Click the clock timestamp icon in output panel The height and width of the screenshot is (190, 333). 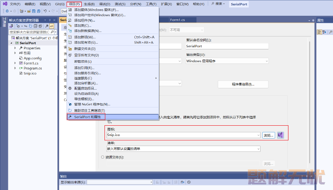click(189, 182)
